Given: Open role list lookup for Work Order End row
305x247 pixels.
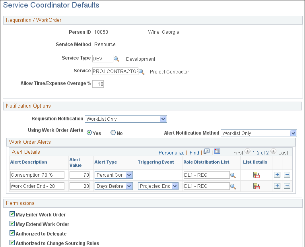Looking at the screenshot, I should pos(233,186).
